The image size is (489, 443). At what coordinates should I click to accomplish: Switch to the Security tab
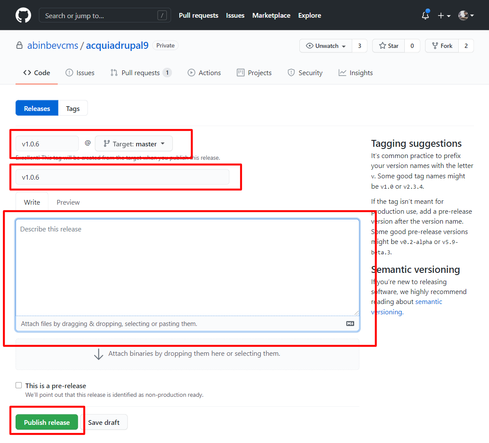point(305,73)
